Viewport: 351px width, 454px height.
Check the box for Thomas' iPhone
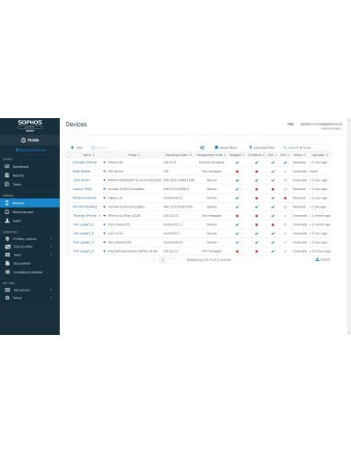(68, 216)
